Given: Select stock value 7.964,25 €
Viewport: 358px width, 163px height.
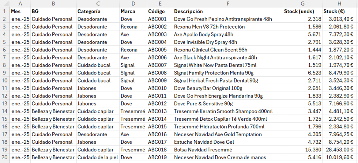Looking at the screenshot, I should [x=339, y=134].
